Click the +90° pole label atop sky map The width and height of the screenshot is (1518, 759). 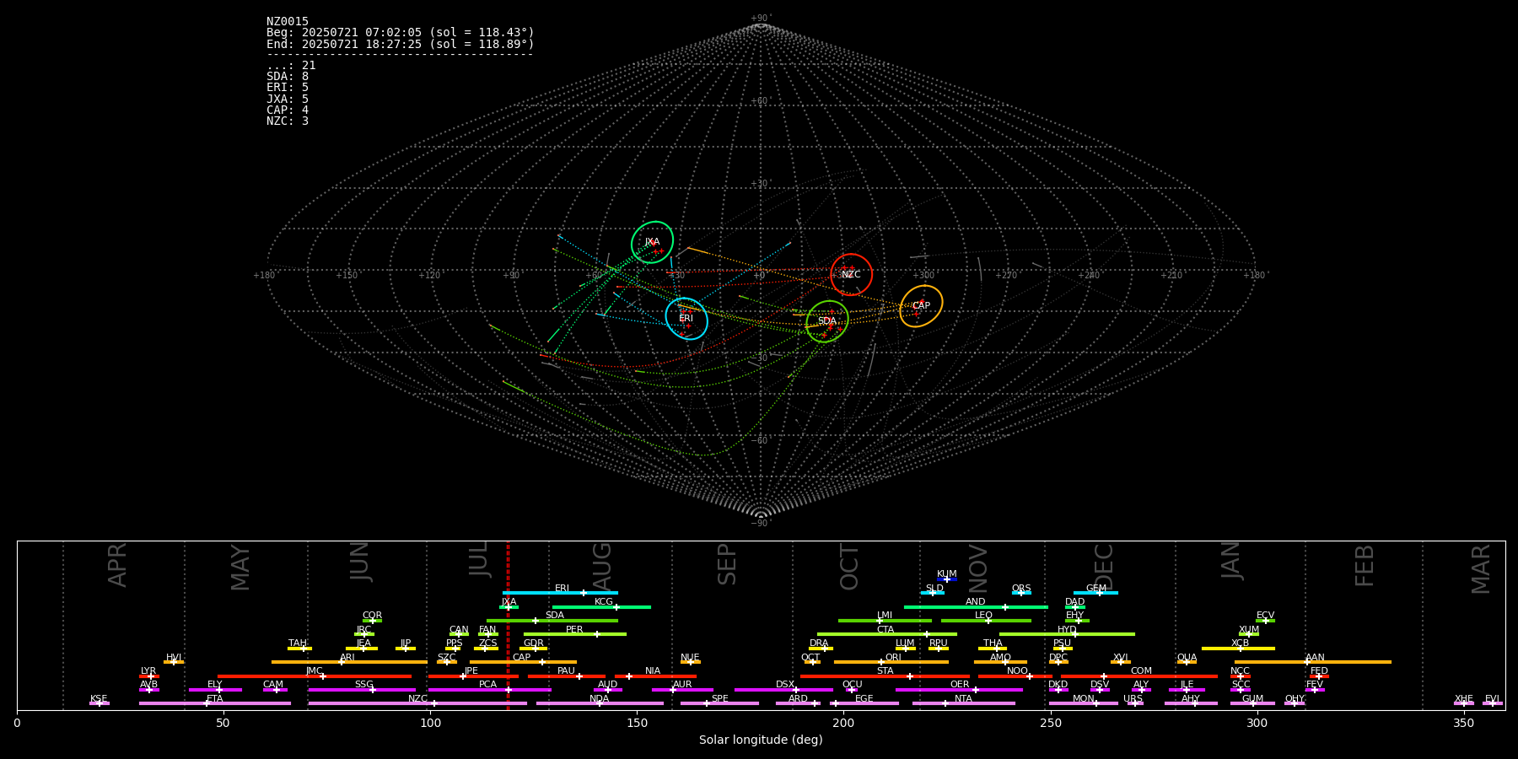[761, 19]
